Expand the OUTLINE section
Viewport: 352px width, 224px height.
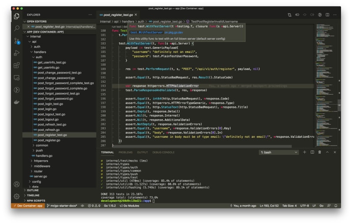tap(33, 190)
